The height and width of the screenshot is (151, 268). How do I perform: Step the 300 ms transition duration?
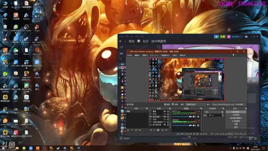coord(222,115)
